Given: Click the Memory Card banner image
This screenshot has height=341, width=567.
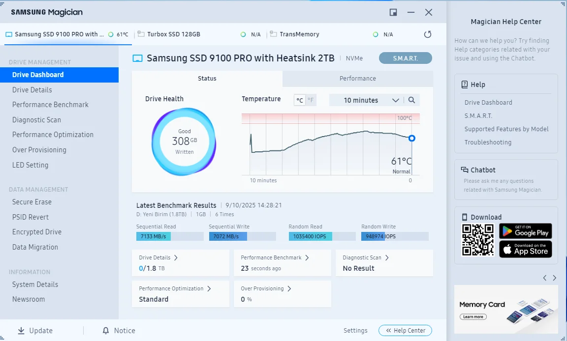Looking at the screenshot, I should pos(506,309).
